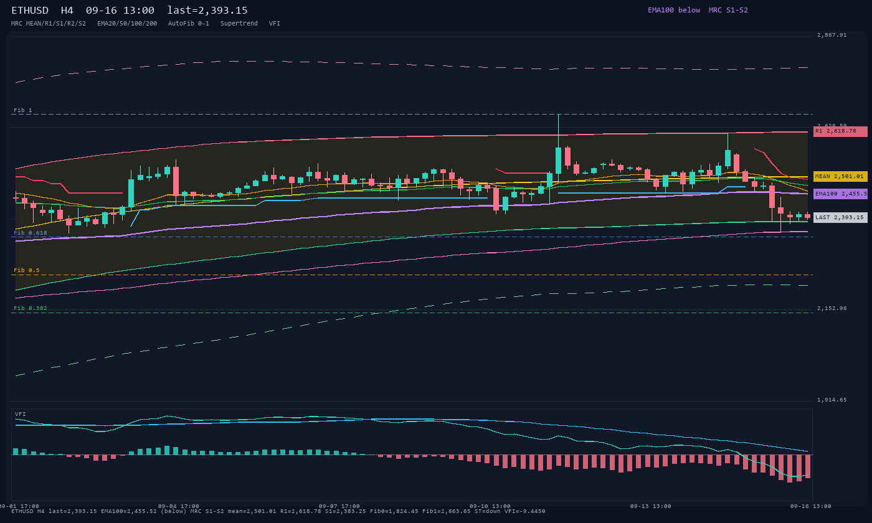872x523 pixels.
Task: Click the 09-04 17:00 time axis label
Action: 179,506
